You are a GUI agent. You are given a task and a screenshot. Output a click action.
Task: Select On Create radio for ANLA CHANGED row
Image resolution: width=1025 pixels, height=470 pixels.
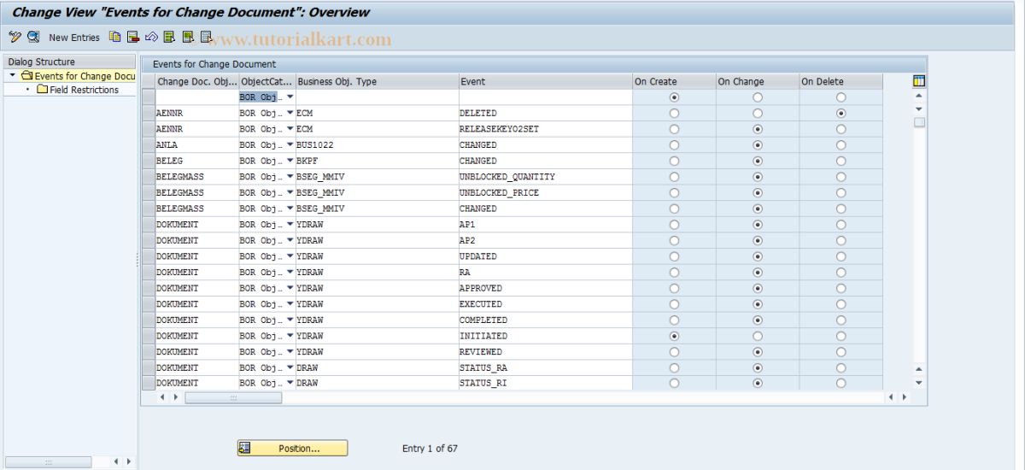[674, 144]
